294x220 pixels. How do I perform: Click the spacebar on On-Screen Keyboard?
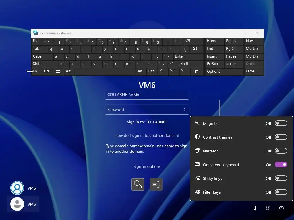click(105, 71)
